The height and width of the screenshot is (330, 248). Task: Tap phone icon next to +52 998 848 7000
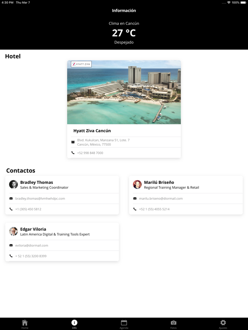point(73,153)
